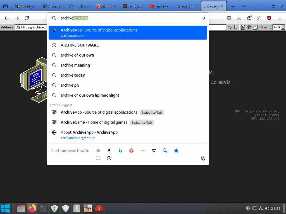This screenshot has width=286, height=214.
Task: Search with Wikipedia this time
Action: click(154, 150)
